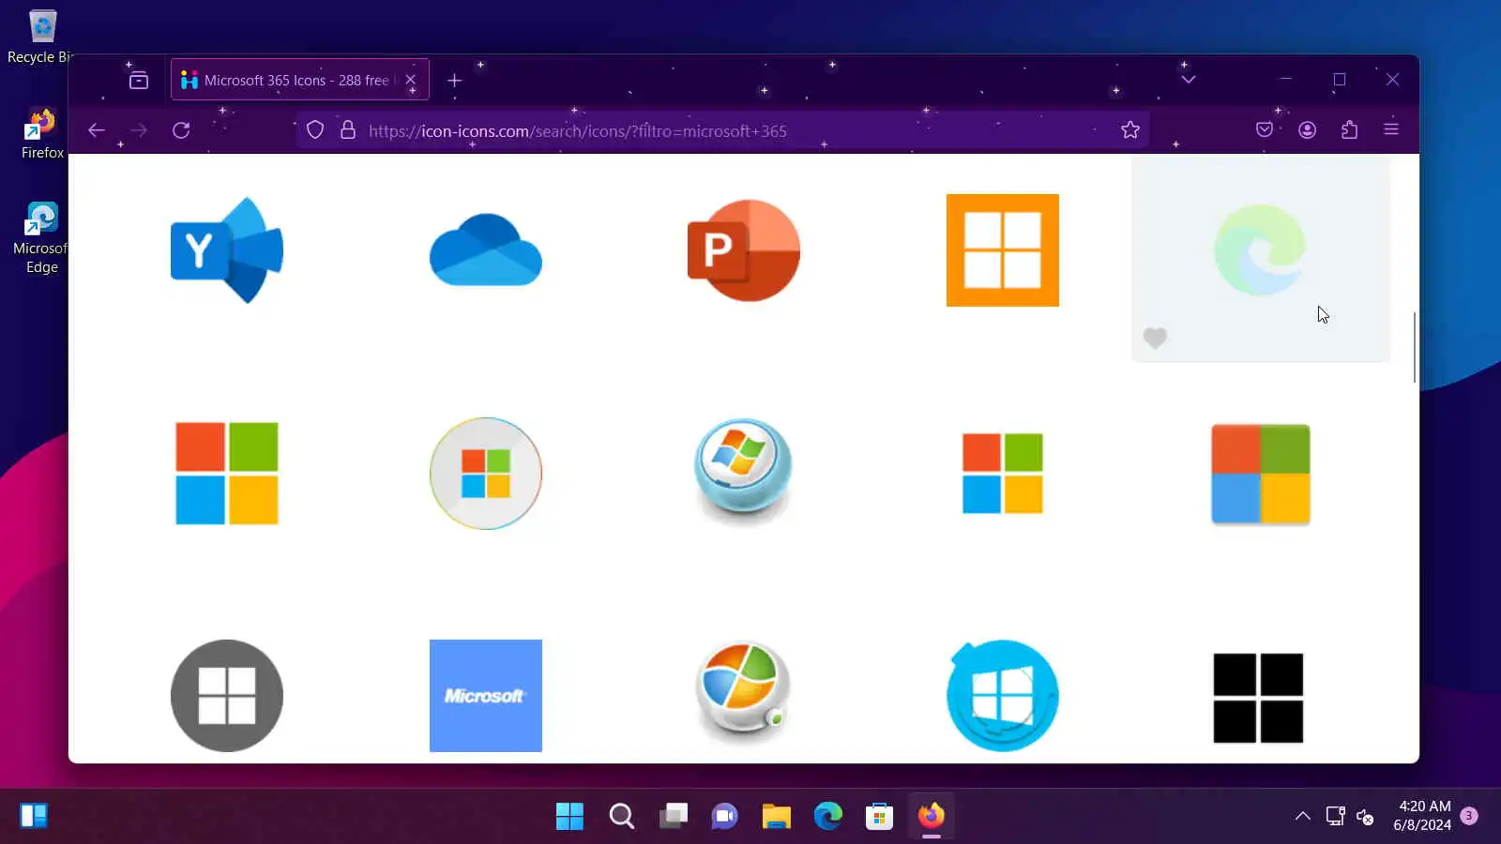Select the Firefox desktop shortcut

pyautogui.click(x=42, y=133)
